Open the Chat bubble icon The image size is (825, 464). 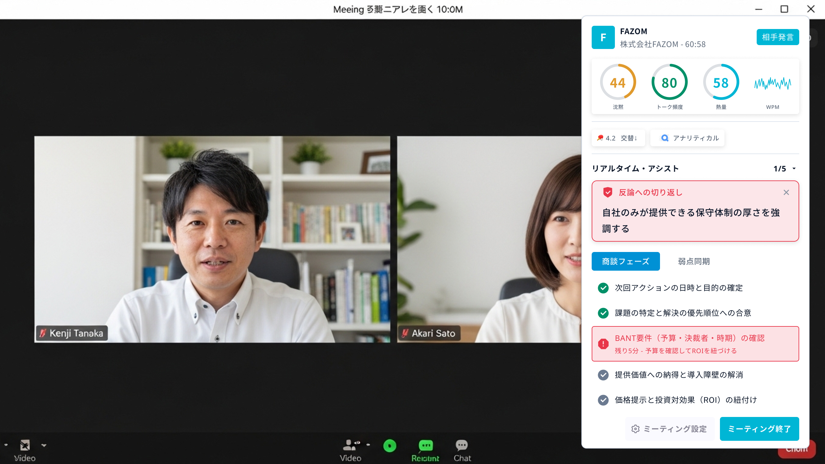[462, 445]
